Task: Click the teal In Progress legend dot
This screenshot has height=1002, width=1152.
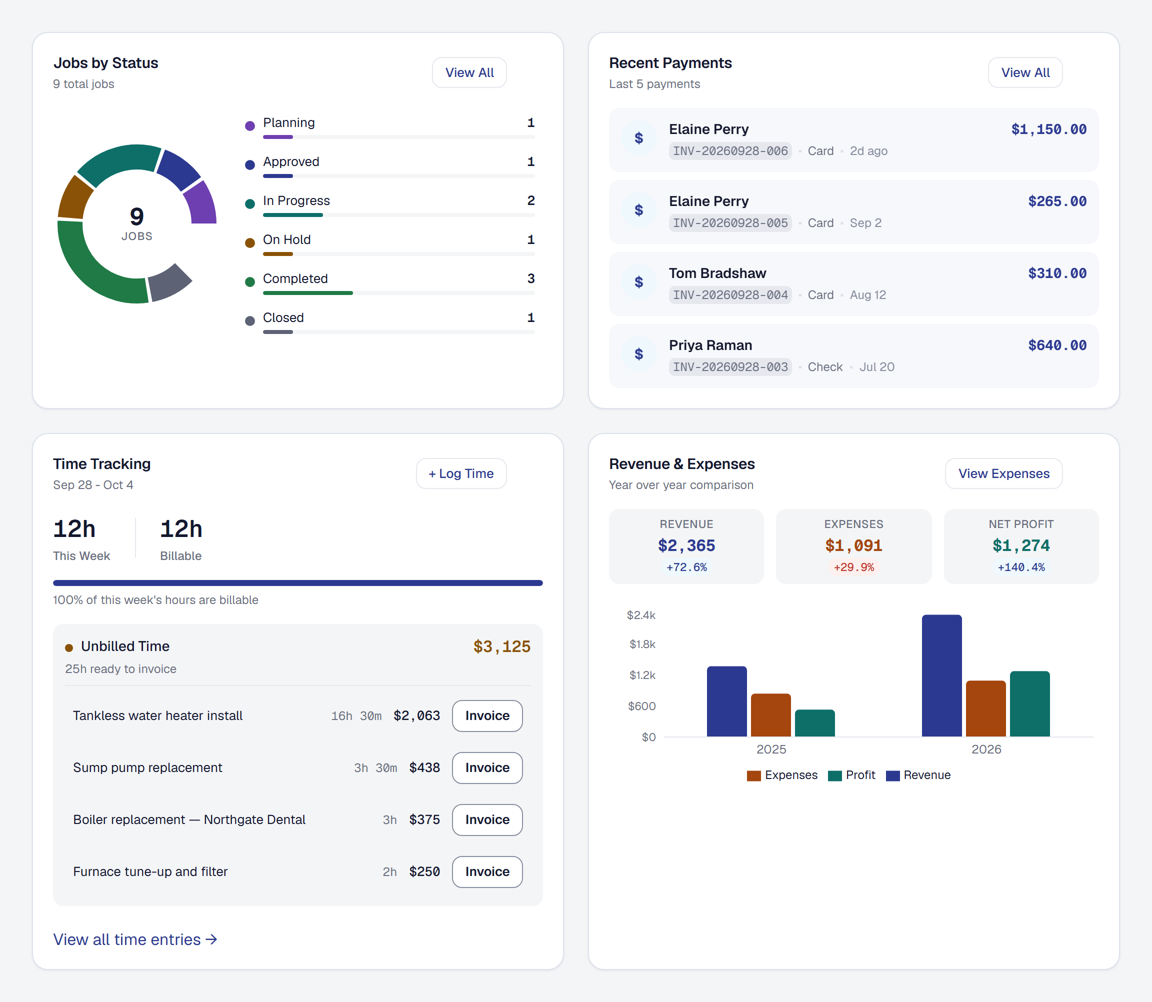Action: [250, 204]
